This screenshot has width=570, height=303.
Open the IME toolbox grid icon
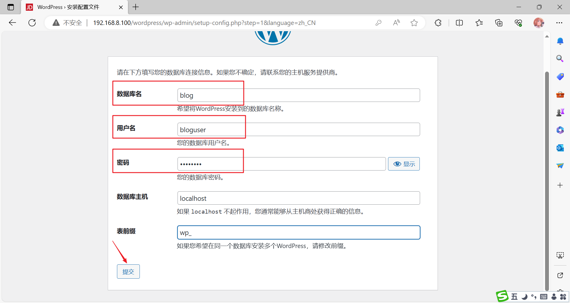pyautogui.click(x=563, y=297)
